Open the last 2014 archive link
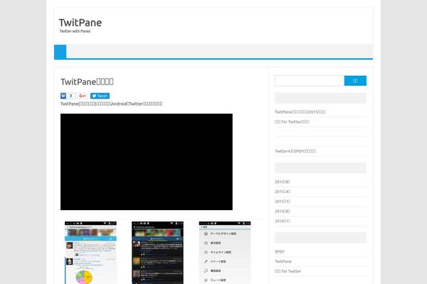The height and width of the screenshot is (284, 427). (x=283, y=221)
